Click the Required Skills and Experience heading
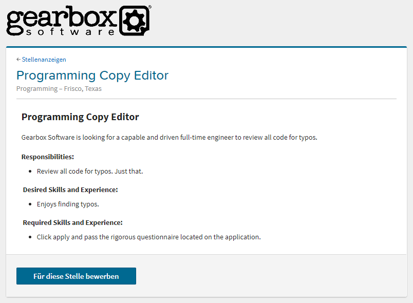This screenshot has height=303, width=413. tap(73, 223)
